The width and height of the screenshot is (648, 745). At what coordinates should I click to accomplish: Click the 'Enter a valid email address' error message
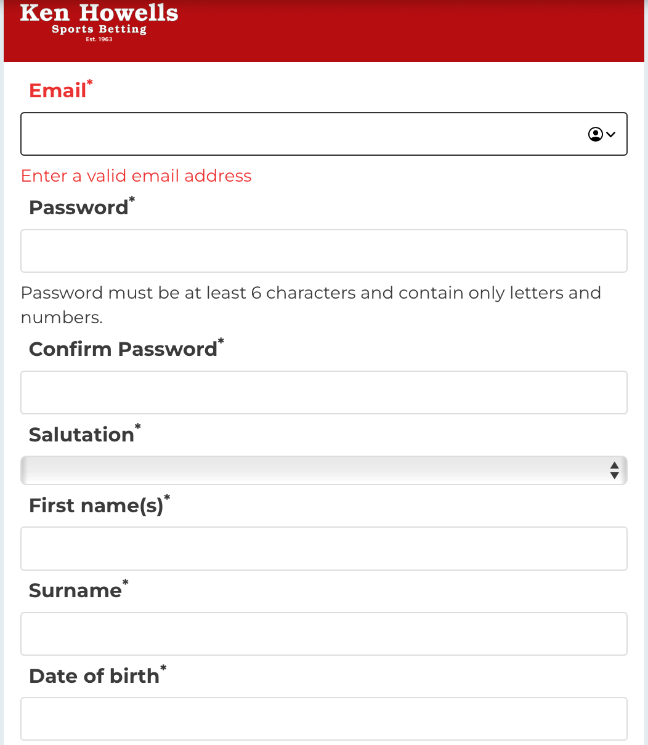pos(136,176)
